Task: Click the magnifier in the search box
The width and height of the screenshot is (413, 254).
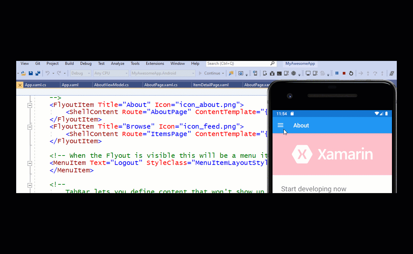Action: click(273, 63)
